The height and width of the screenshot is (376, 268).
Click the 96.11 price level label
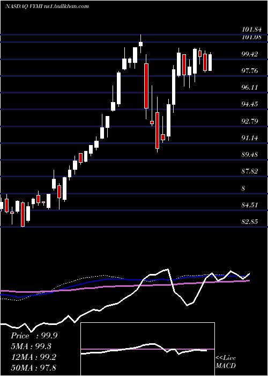point(250,88)
